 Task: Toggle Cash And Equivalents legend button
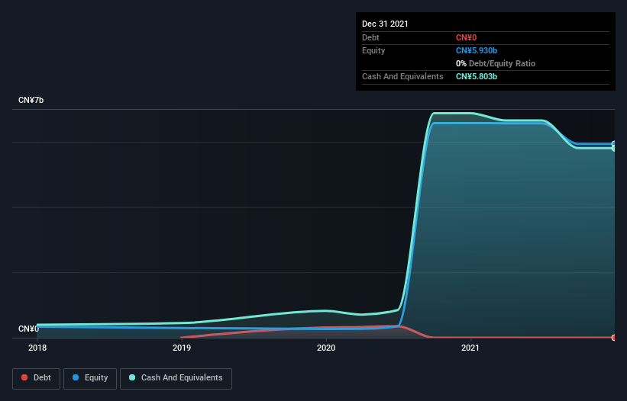coord(176,378)
